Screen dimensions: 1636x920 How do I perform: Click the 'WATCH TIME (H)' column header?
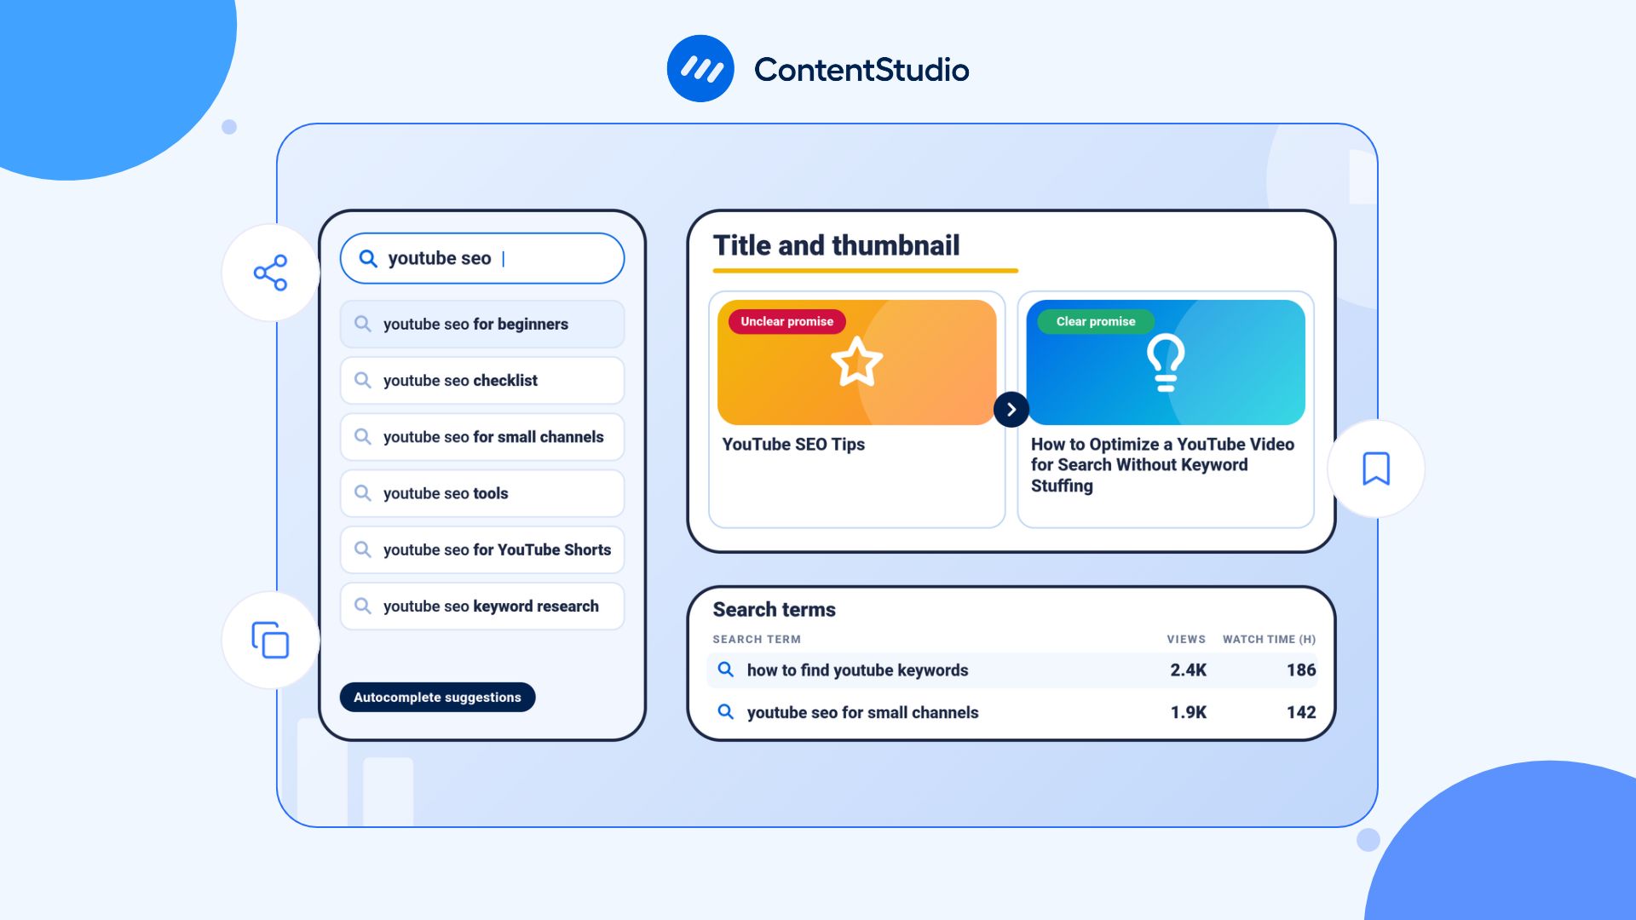pos(1269,639)
